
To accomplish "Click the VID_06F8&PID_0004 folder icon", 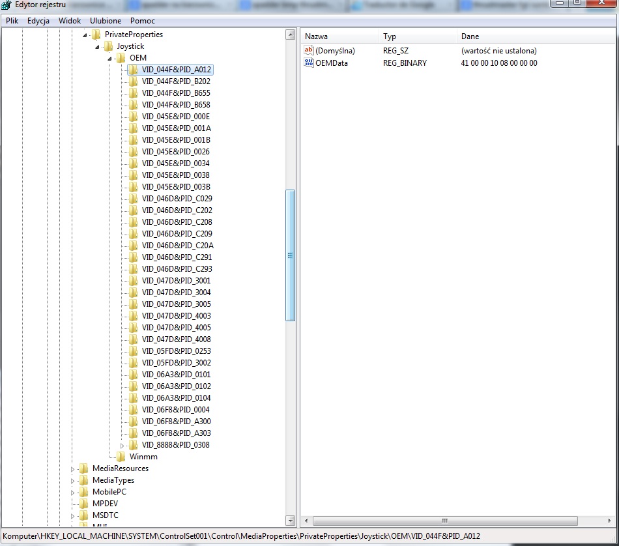I will coord(134,410).
